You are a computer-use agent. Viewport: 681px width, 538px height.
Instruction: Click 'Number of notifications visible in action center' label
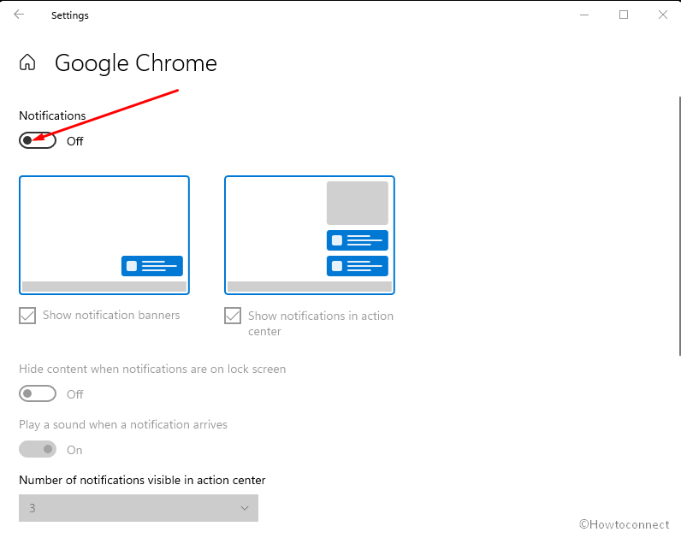(x=142, y=480)
